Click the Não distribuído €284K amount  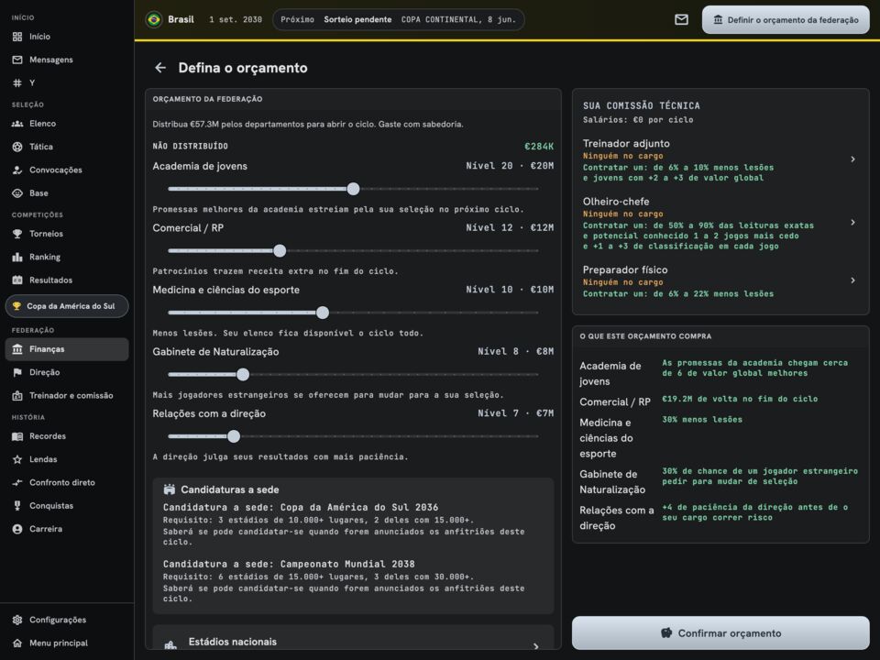point(539,147)
